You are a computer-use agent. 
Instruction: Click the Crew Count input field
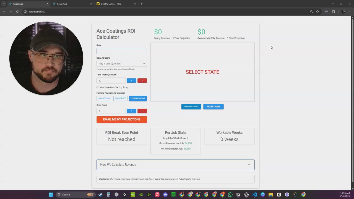pos(111,111)
